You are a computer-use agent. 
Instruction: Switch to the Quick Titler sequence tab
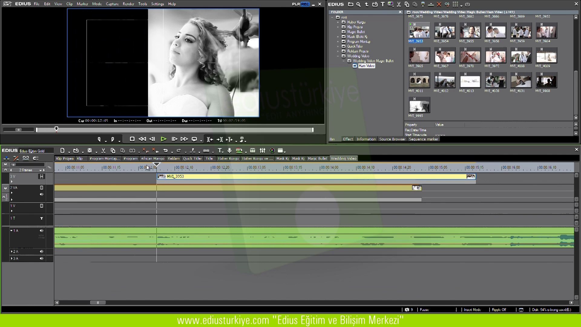tap(192, 159)
